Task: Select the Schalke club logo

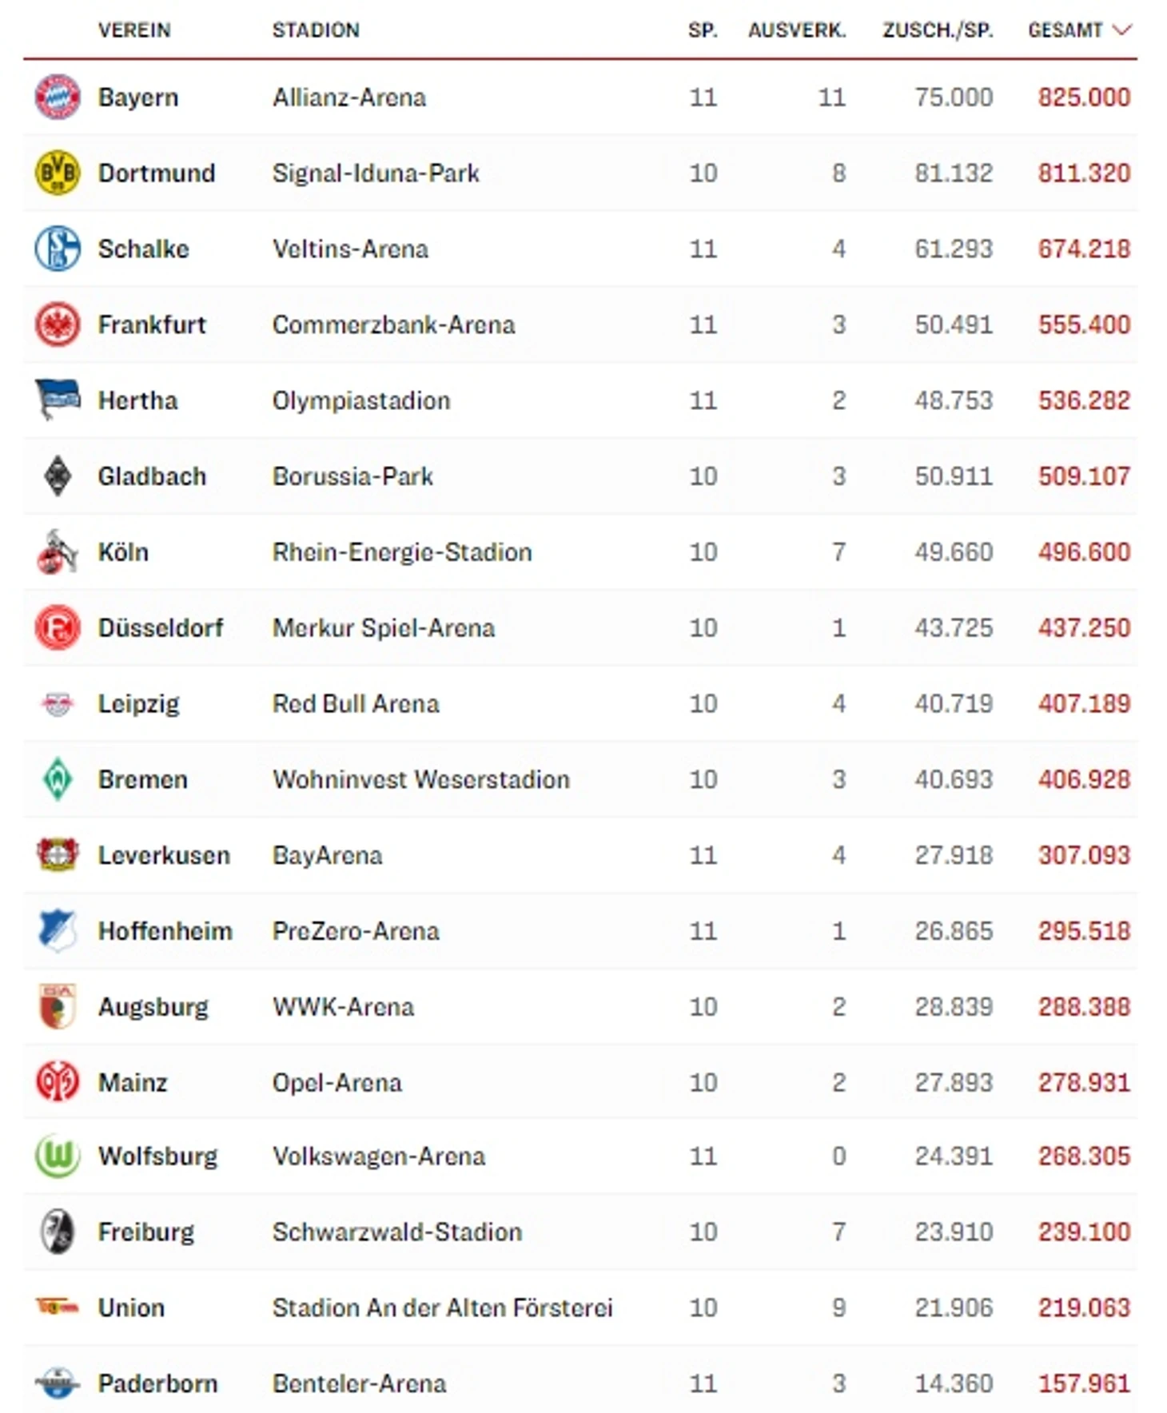Action: (58, 249)
